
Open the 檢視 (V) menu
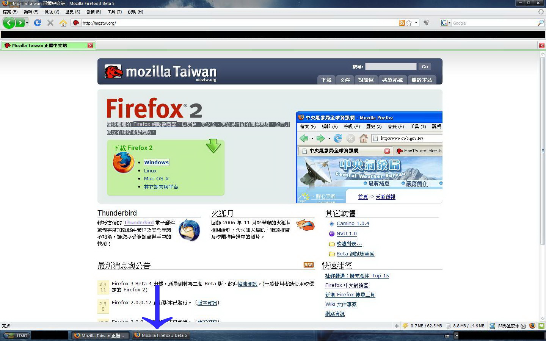52,12
